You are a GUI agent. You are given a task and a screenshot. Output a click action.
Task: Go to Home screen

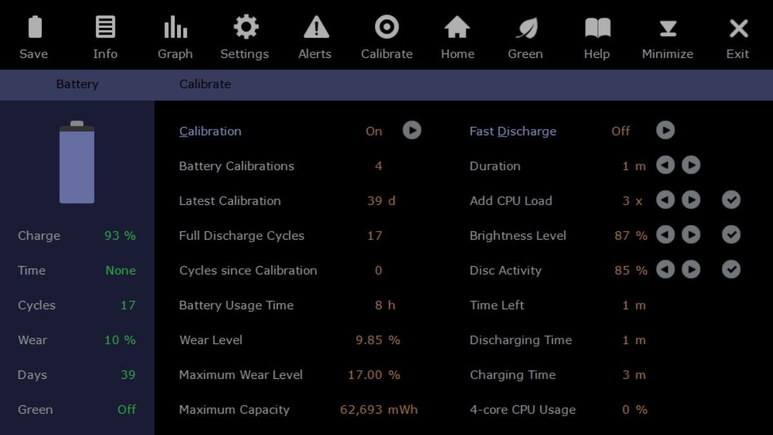point(457,28)
